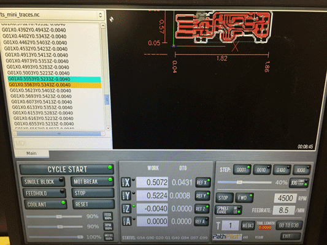Stop the spindle with STOP button

point(224,198)
